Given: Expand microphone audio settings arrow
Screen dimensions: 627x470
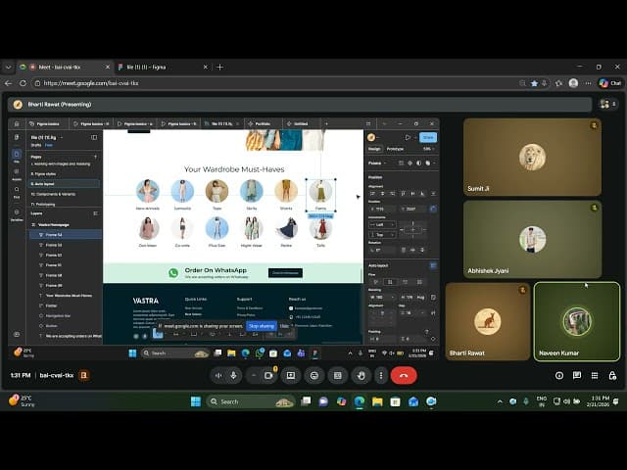Looking at the screenshot, I should coord(217,375).
